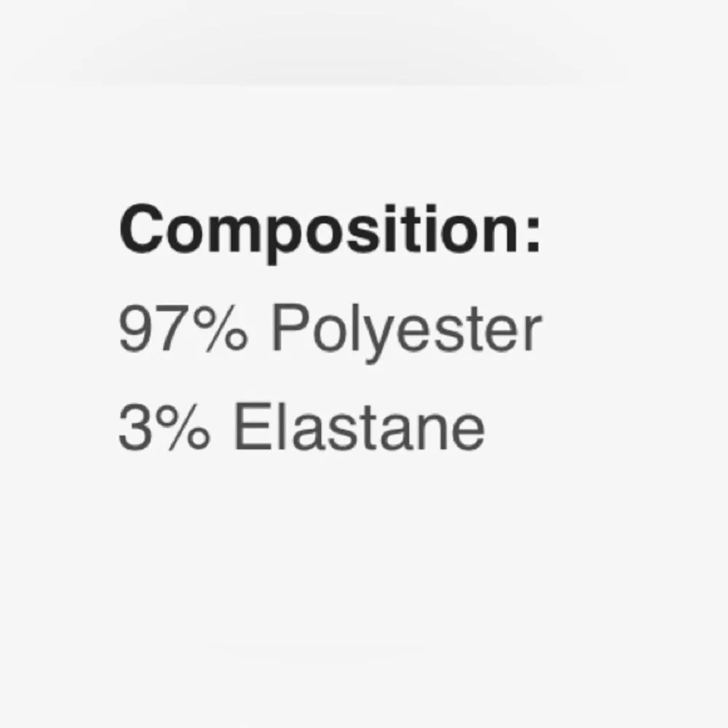Image resolution: width=728 pixels, height=728 pixels.
Task: Click the percent sign after 3
Action: click(x=182, y=429)
